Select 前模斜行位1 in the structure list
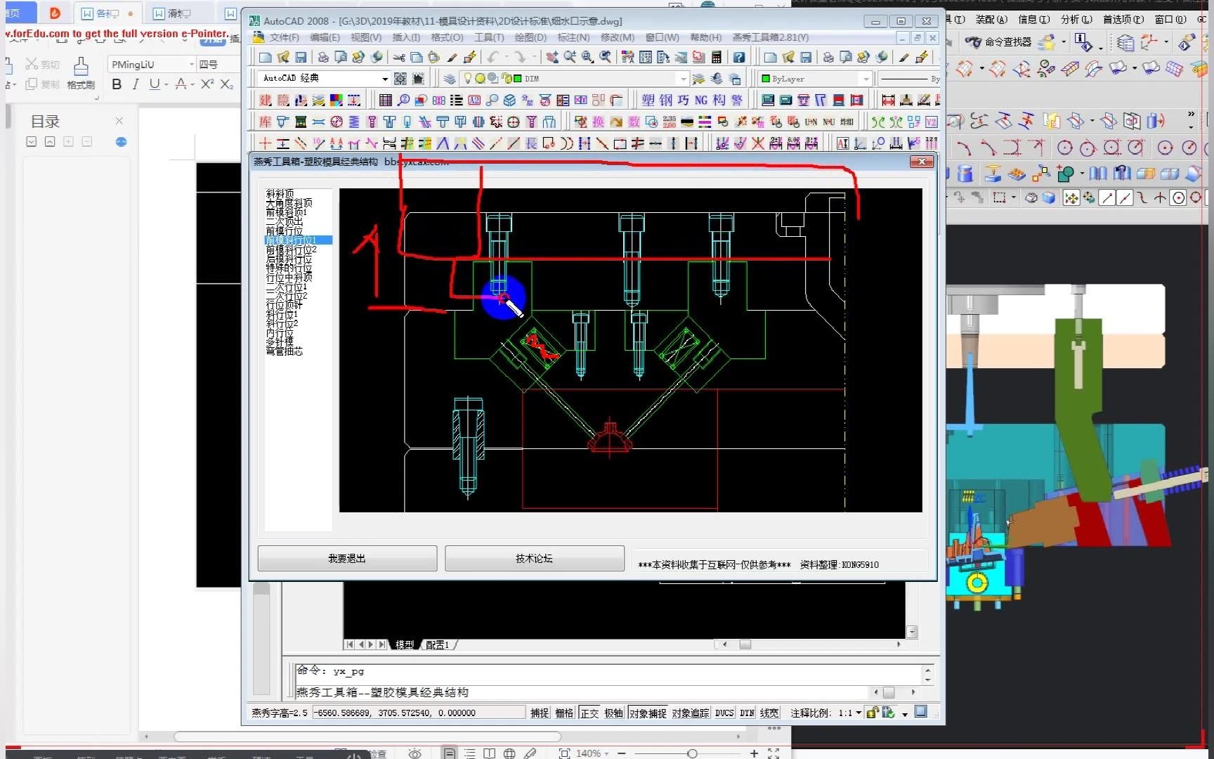This screenshot has height=759, width=1214. point(298,240)
